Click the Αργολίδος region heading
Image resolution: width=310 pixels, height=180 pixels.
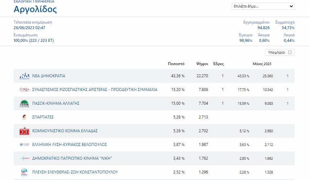pos(35,9)
